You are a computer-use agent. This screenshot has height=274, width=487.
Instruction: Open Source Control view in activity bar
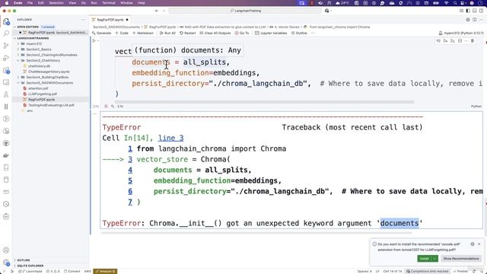tap(6, 46)
